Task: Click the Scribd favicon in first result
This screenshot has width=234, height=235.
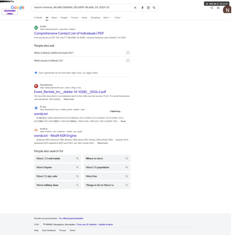Action: coord(36,28)
